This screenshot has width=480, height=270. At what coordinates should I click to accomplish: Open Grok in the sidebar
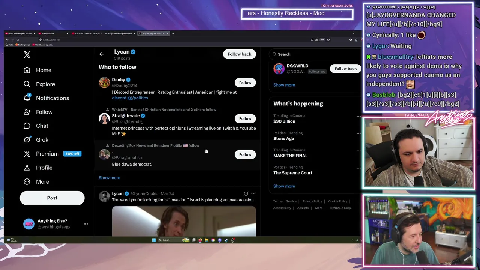point(36,139)
